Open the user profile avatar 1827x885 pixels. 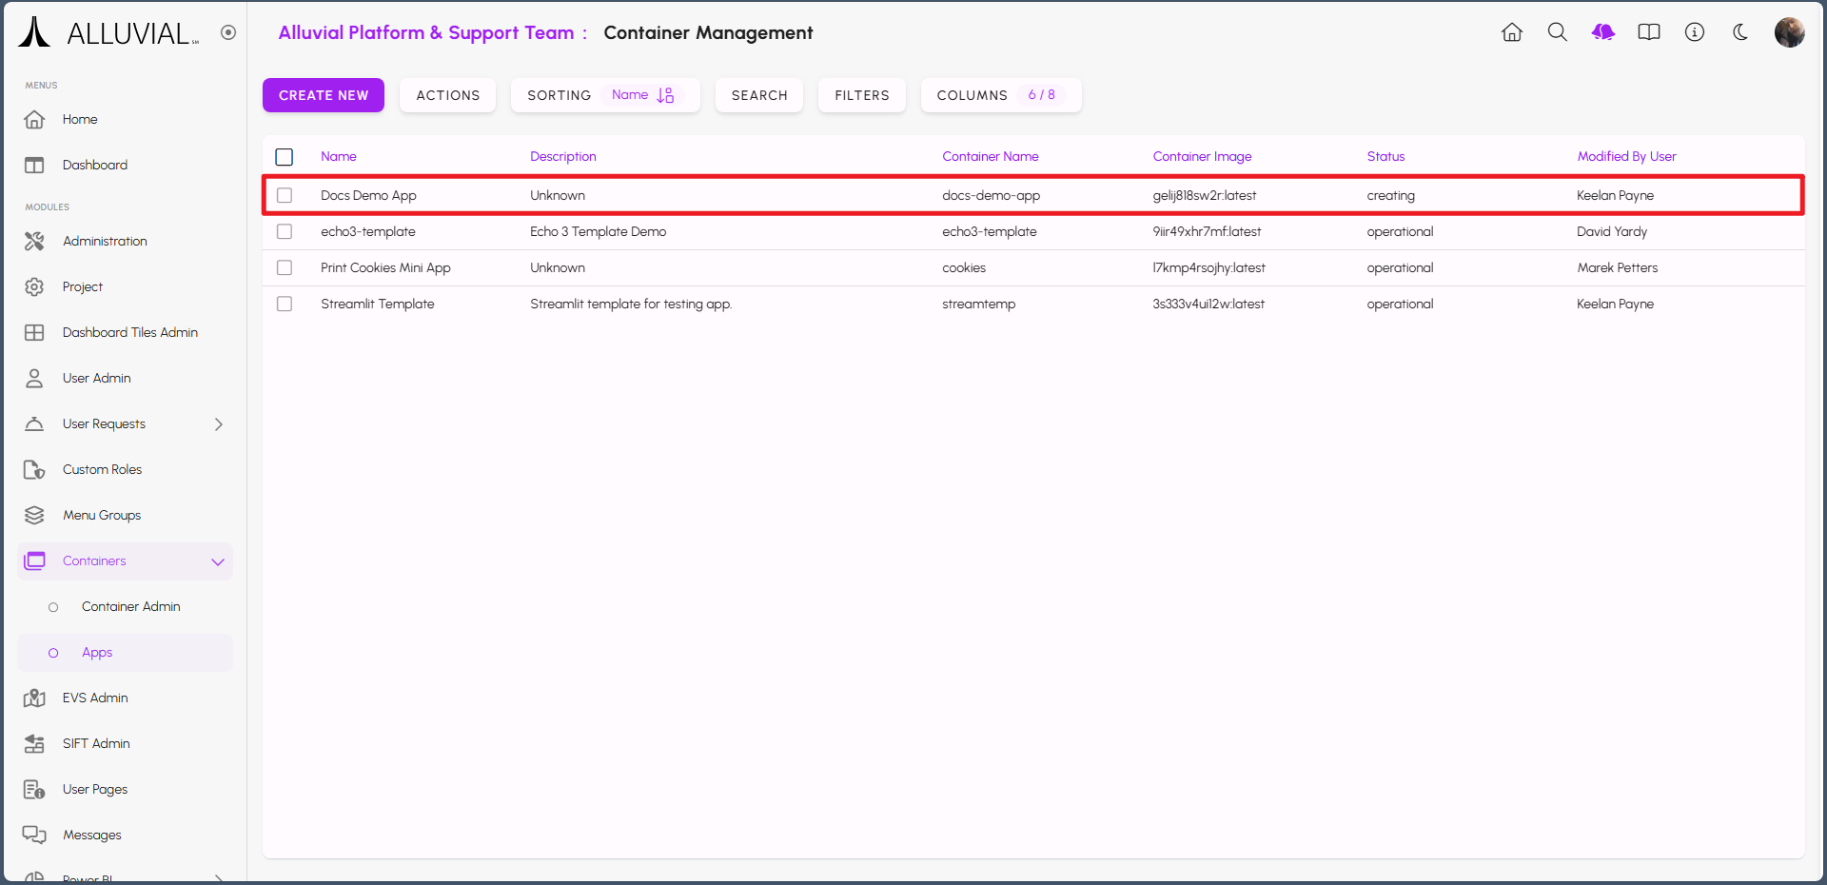(x=1789, y=32)
